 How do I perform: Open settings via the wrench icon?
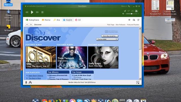coord(129,6)
